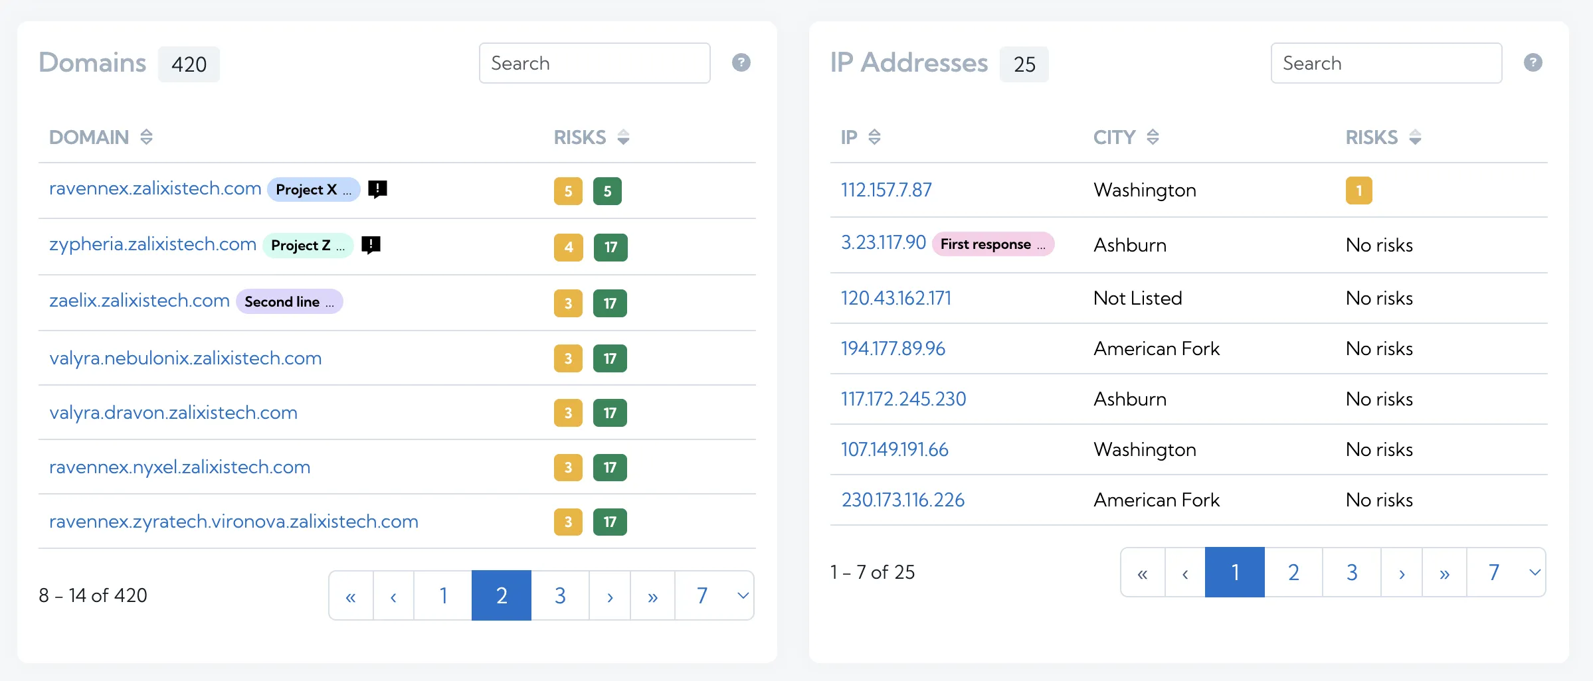The image size is (1593, 681).
Task: Open IP address 194.177.89.96
Action: point(893,348)
